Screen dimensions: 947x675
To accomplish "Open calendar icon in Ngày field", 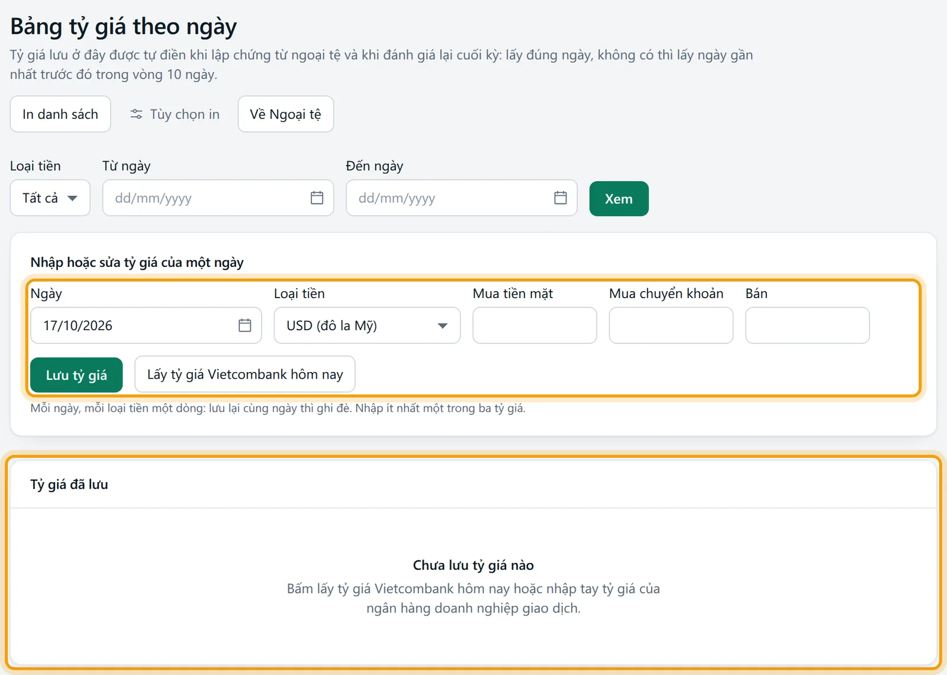I will click(x=245, y=325).
